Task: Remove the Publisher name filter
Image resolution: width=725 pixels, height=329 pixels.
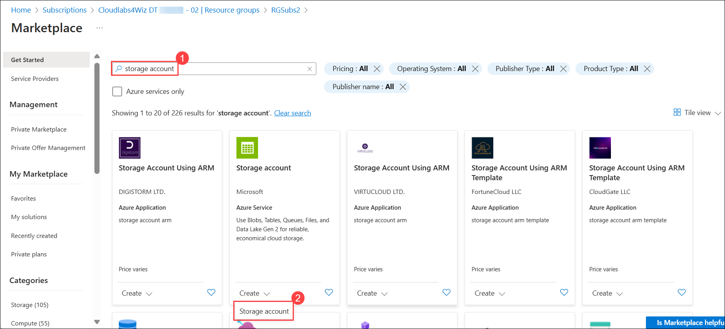Action: tap(403, 87)
